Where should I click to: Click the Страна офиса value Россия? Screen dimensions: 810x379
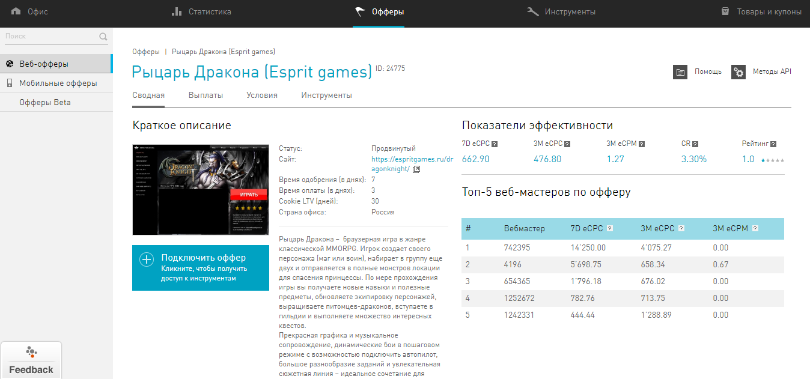(383, 212)
